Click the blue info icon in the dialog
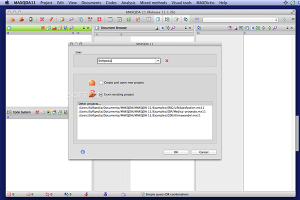This screenshot has height=200, width=300. [82, 152]
